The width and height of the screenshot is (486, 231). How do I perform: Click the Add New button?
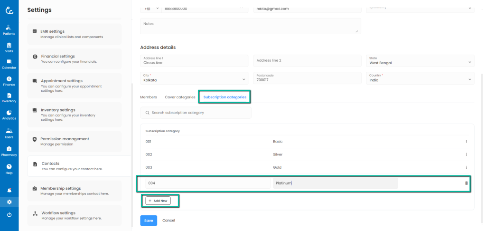(x=158, y=201)
